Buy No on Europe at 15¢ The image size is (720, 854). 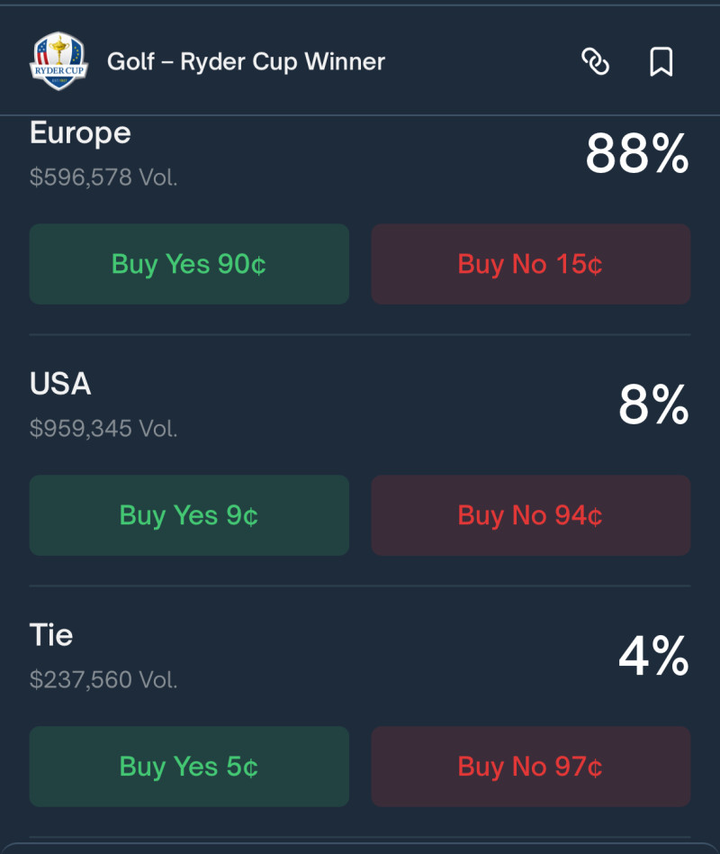point(531,264)
